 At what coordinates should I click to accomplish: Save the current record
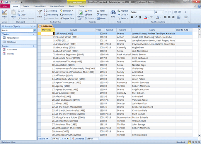(x=89, y=15)
